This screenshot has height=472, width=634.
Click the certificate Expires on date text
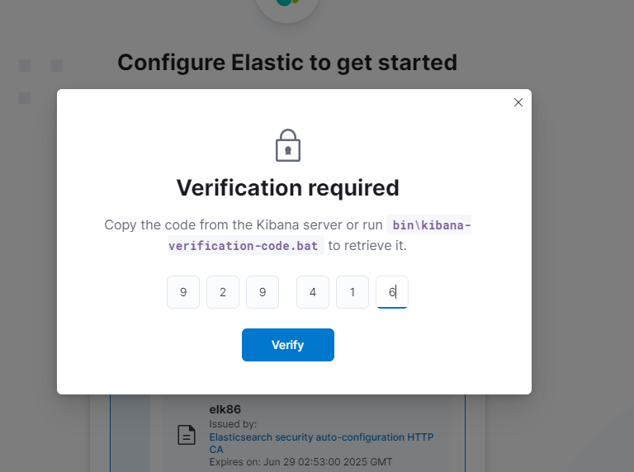click(x=300, y=462)
